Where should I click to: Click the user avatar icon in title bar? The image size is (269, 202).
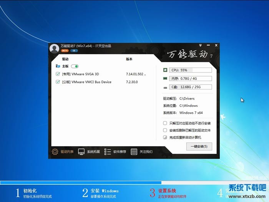(54, 48)
